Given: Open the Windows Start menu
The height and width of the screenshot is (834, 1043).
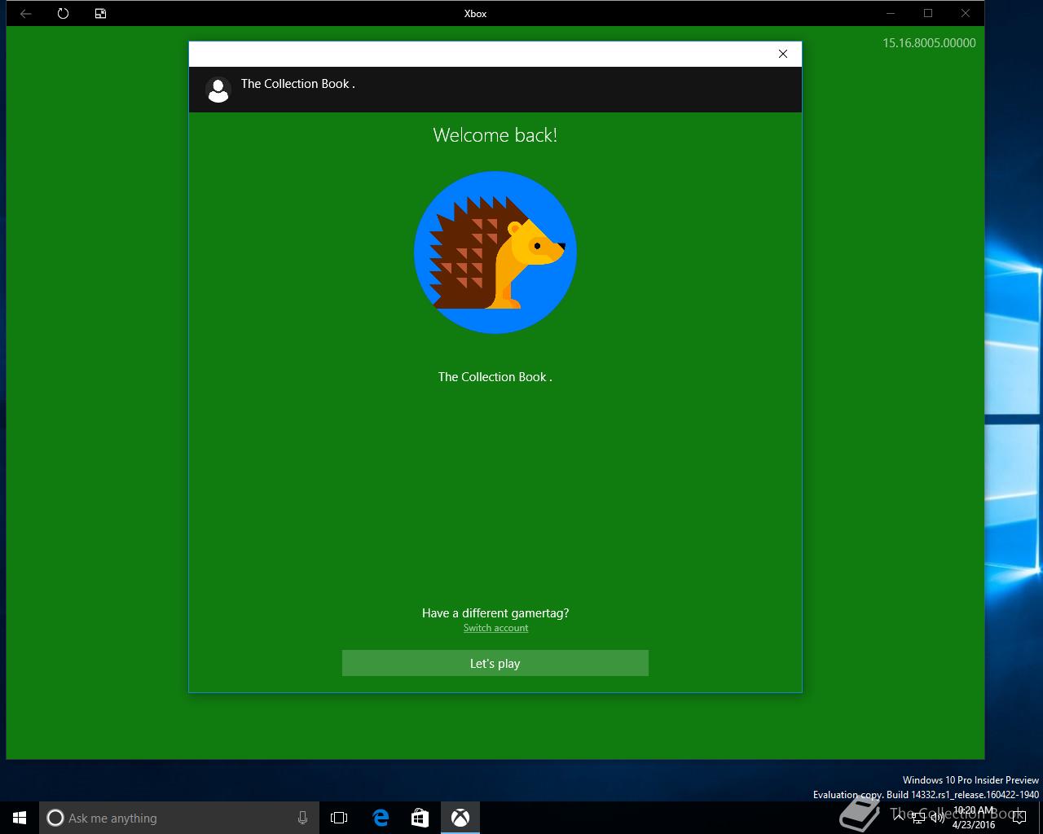Looking at the screenshot, I should tap(20, 818).
